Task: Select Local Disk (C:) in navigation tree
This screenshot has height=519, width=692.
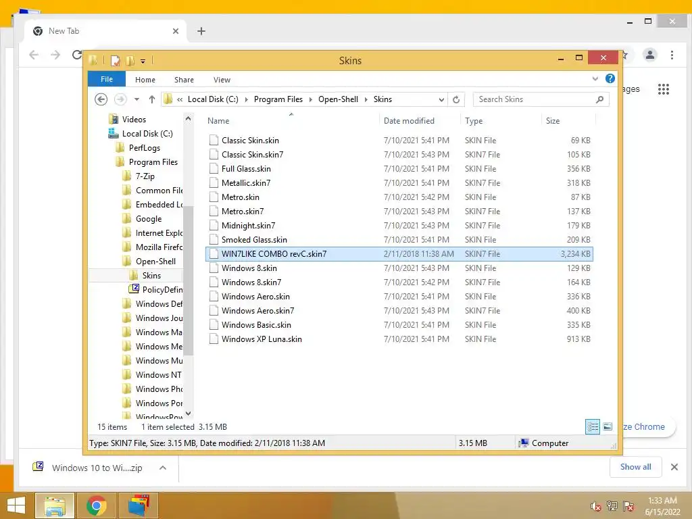Action: tap(147, 133)
